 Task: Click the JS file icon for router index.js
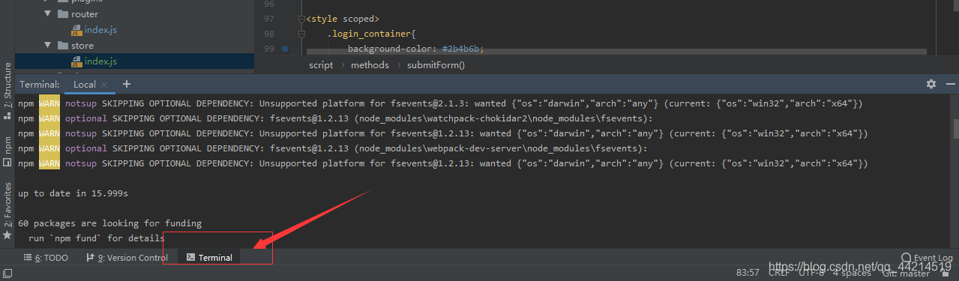[76, 30]
